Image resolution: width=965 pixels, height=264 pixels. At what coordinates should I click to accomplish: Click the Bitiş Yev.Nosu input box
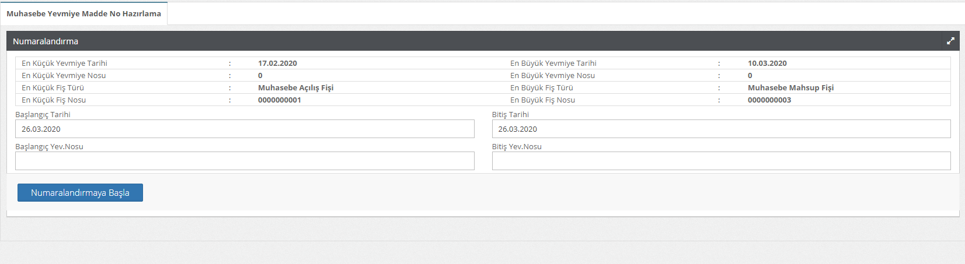tap(721, 161)
